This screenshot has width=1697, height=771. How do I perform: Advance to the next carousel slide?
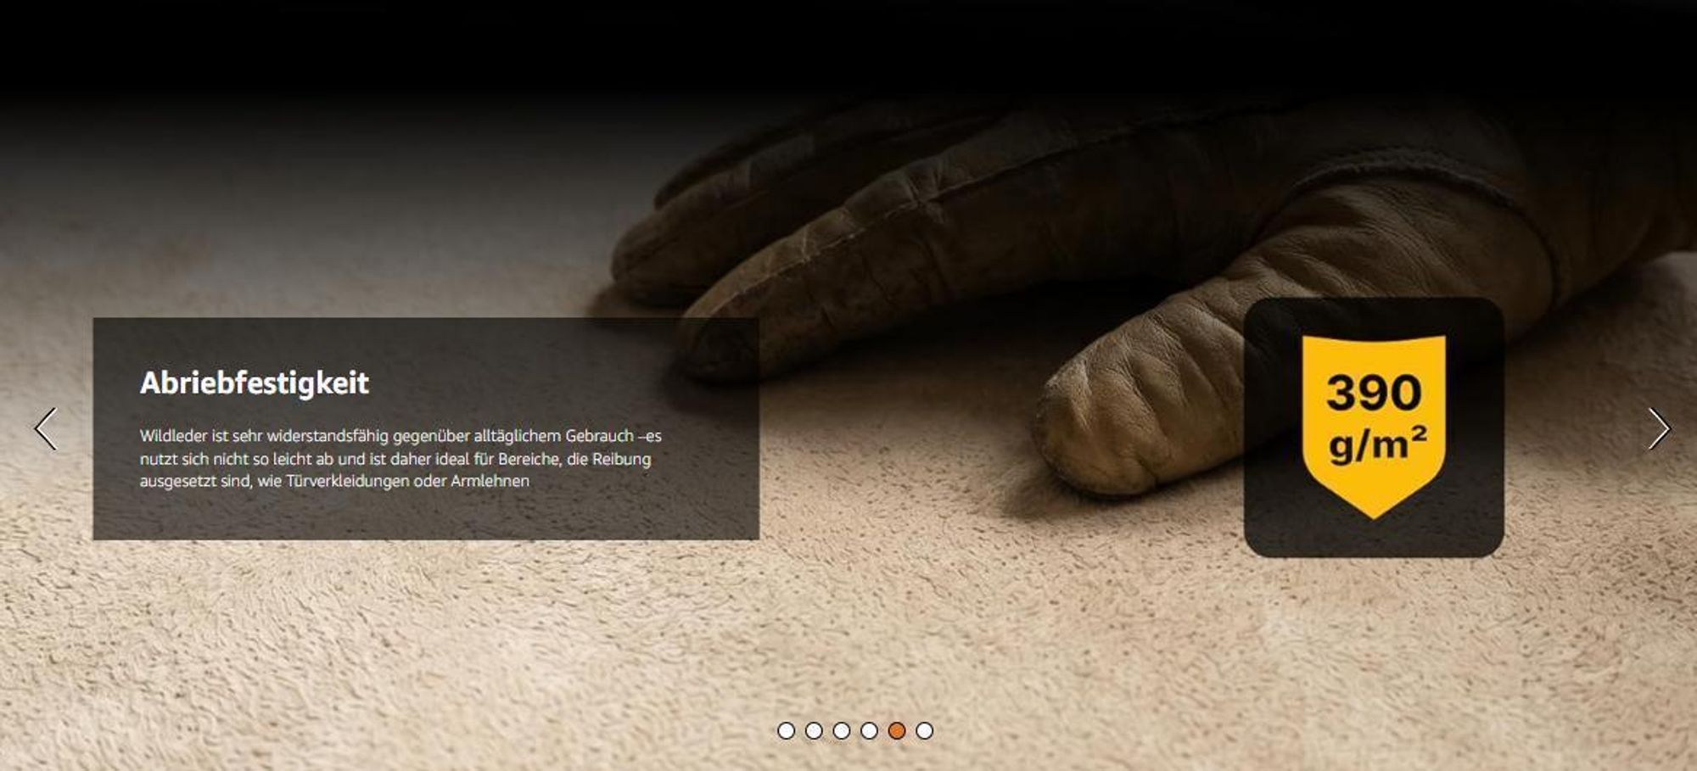(x=1659, y=428)
